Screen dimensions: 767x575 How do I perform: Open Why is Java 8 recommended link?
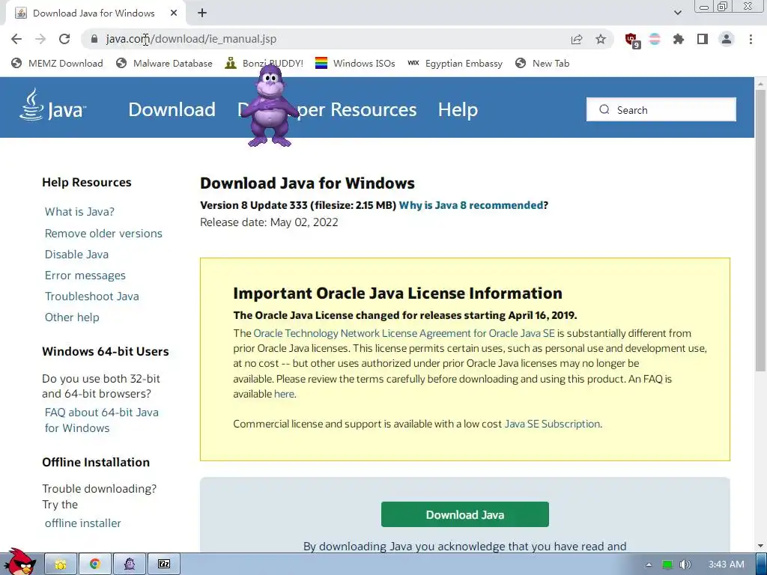coord(471,205)
